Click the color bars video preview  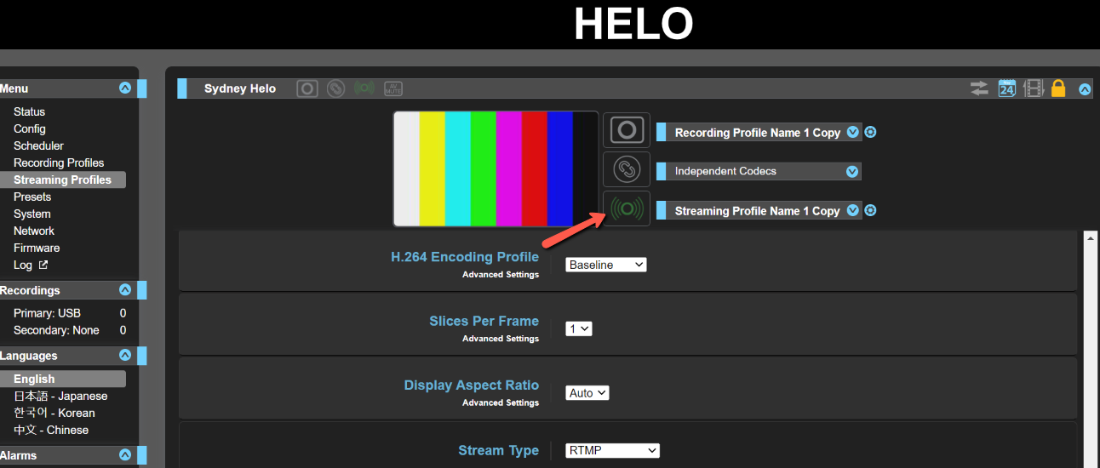(x=496, y=168)
